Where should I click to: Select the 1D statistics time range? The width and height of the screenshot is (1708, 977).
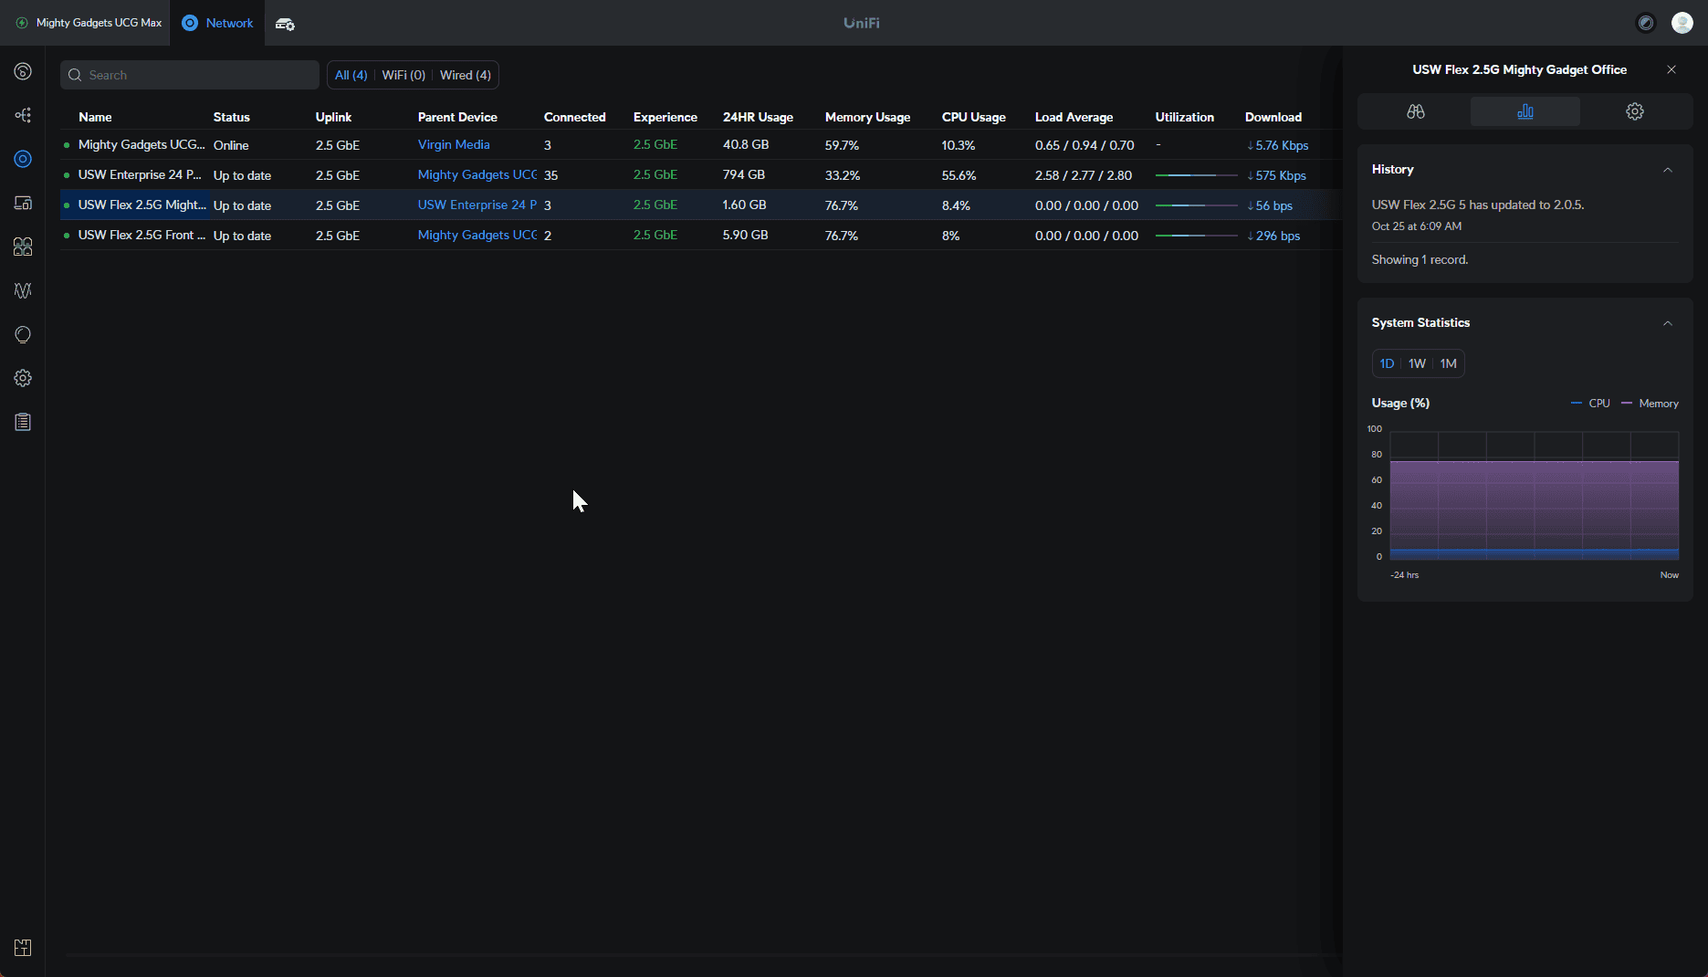(x=1387, y=363)
